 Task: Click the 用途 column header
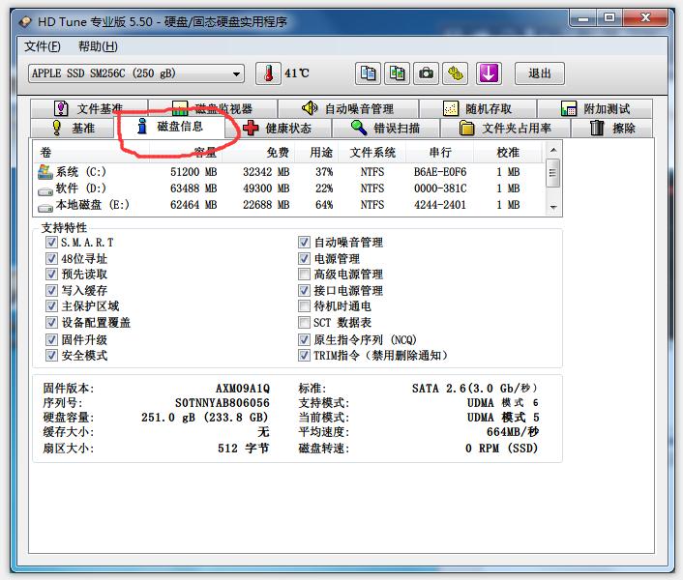pyautogui.click(x=316, y=153)
